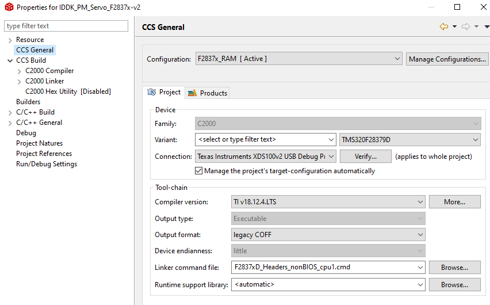Click the Verify connection button

point(365,157)
